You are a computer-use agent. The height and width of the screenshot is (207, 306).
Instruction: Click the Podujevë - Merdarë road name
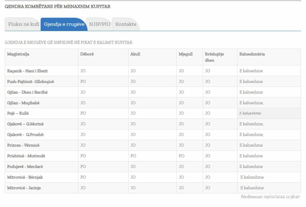[x=25, y=166]
